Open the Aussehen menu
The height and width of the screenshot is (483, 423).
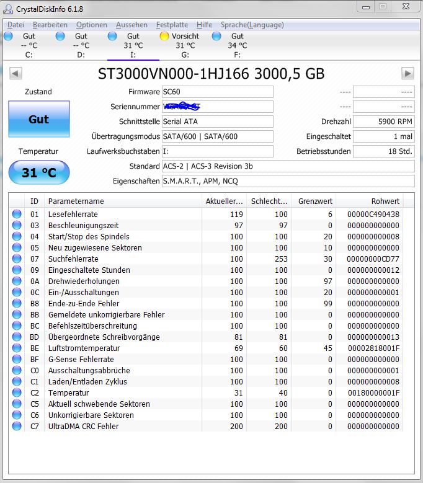pyautogui.click(x=132, y=25)
